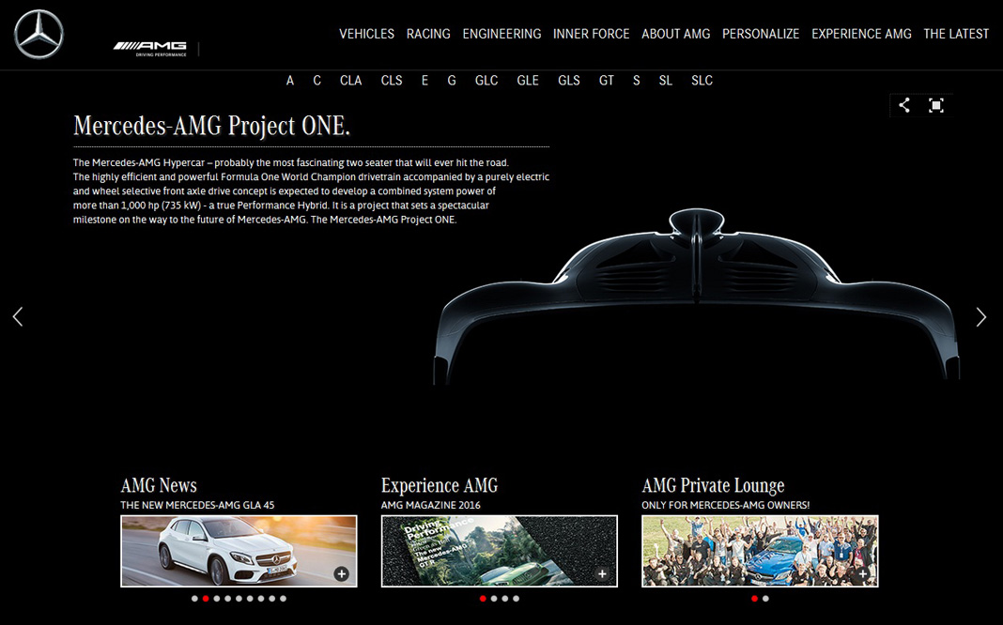This screenshot has height=625, width=1003.
Task: Click the Mercedes-Benz star logo
Action: (39, 34)
